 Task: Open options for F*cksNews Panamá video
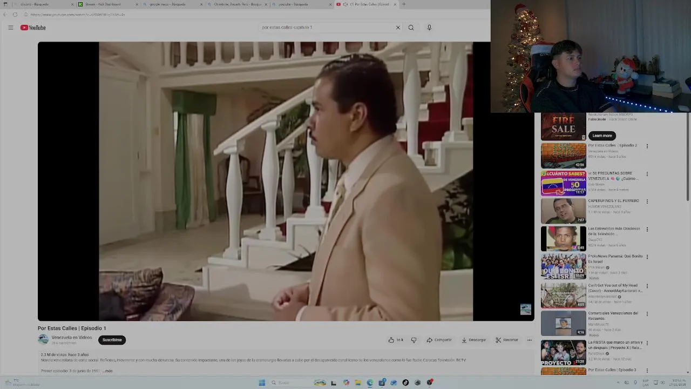point(647,257)
